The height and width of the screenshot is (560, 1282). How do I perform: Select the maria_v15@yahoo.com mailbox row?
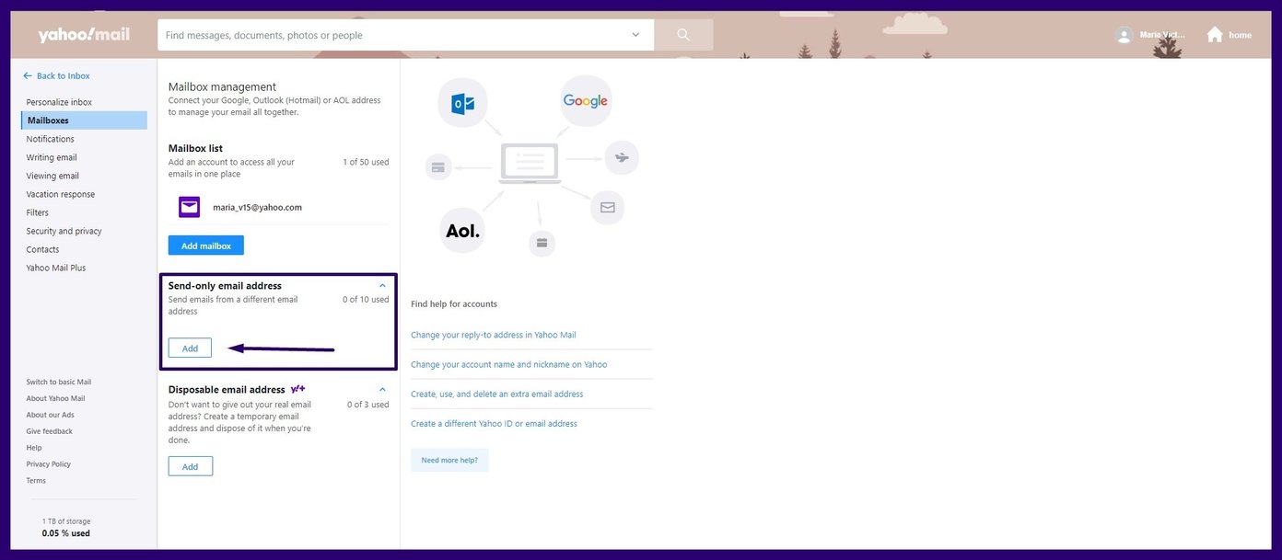[x=278, y=207]
